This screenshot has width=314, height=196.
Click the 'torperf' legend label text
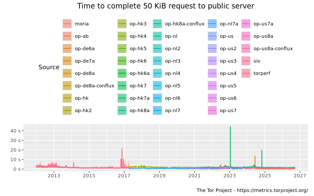262,73
